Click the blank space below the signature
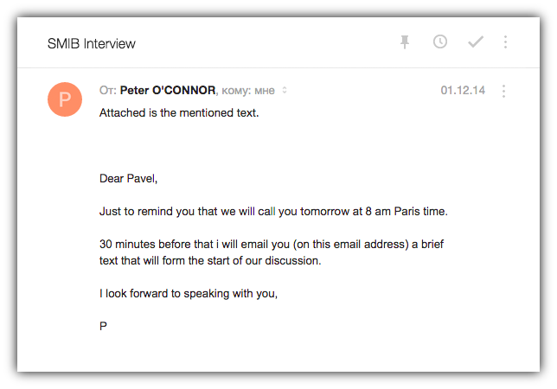557x389 pixels. 277,353
